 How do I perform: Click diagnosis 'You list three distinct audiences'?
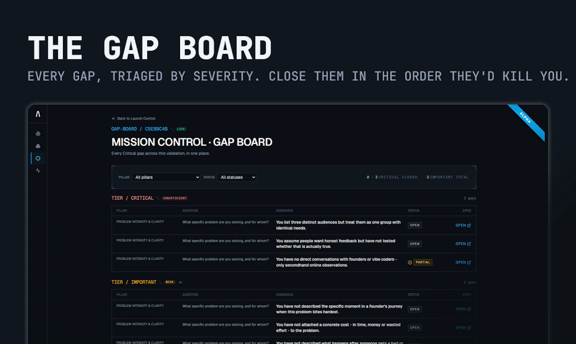click(x=338, y=225)
